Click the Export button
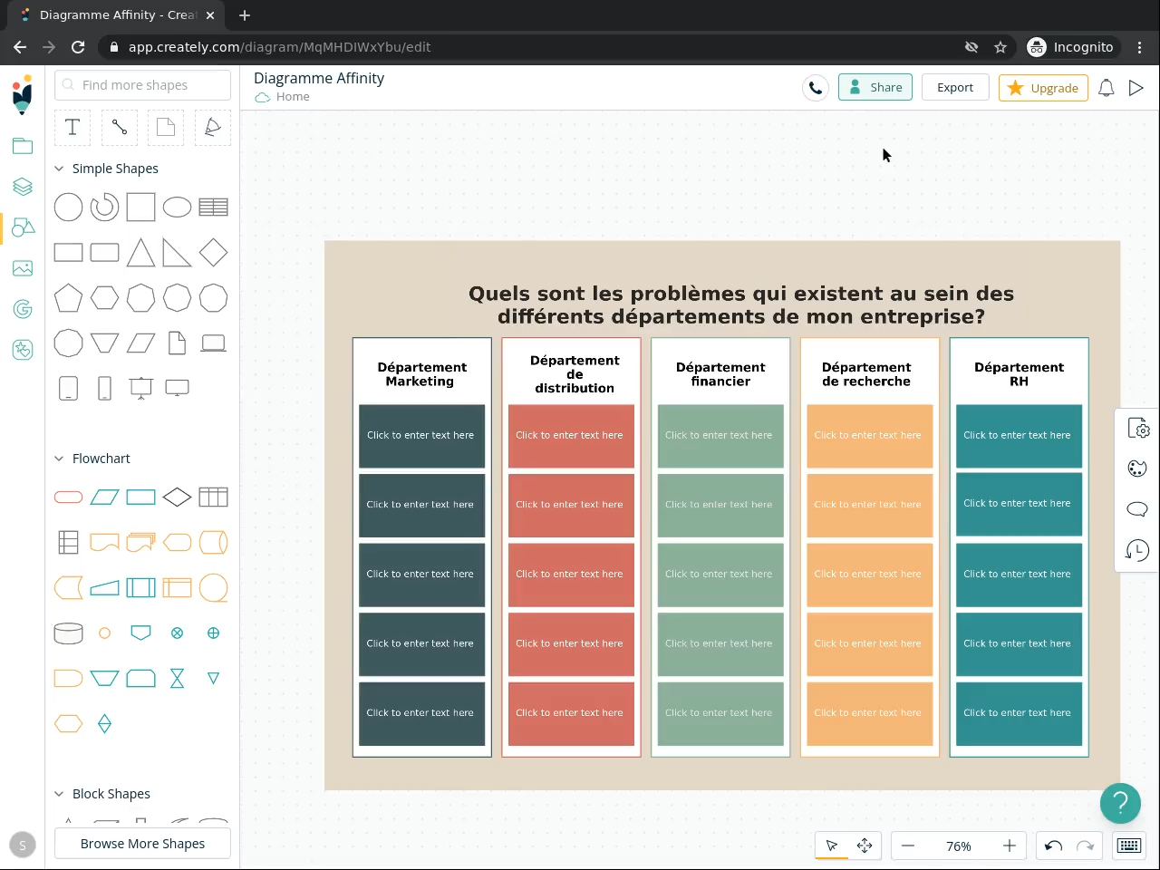Screen dimensions: 1160x870 pyautogui.click(x=955, y=88)
